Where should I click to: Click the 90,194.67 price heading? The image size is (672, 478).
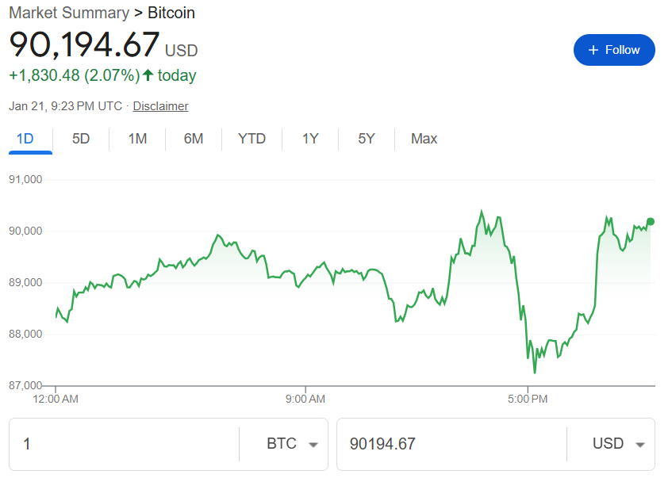[x=84, y=44]
